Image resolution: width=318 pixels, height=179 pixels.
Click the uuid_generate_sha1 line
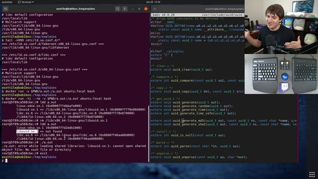click(x=224, y=124)
